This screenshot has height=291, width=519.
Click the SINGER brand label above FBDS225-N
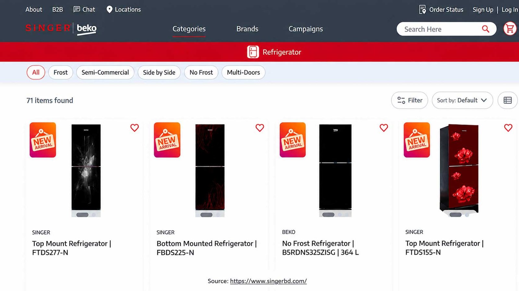click(x=165, y=232)
